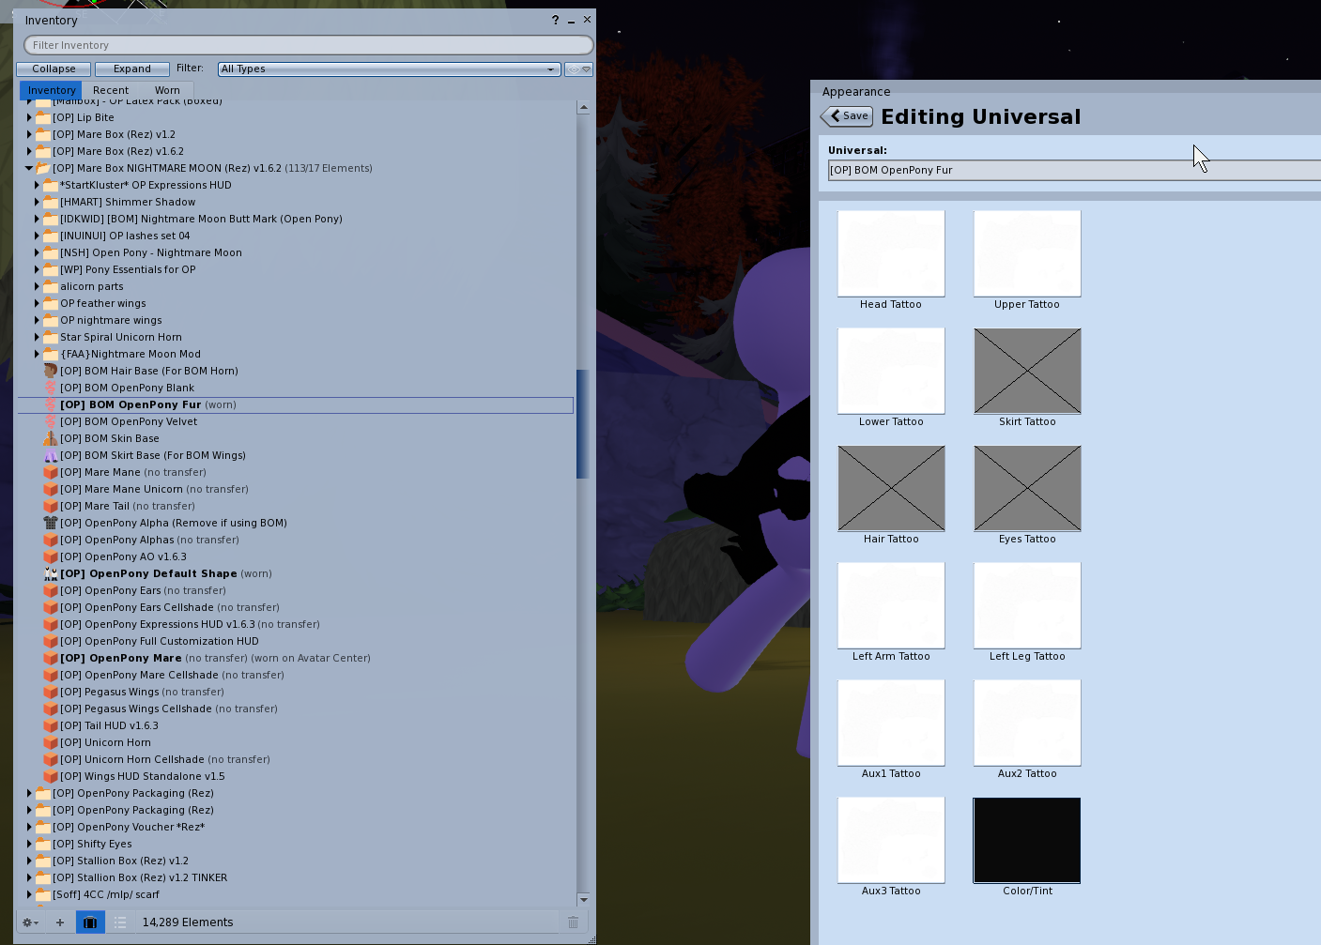Image resolution: width=1321 pixels, height=945 pixels.
Task: Click the Tail HUD v1.6.3 object icon
Action: point(51,725)
